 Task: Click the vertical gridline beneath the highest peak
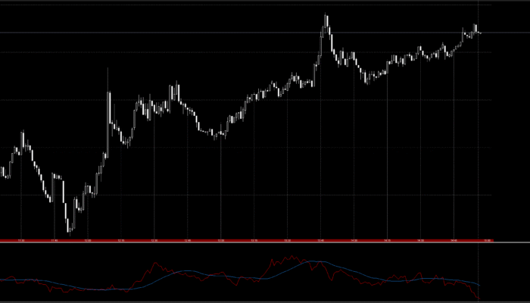coord(320,151)
